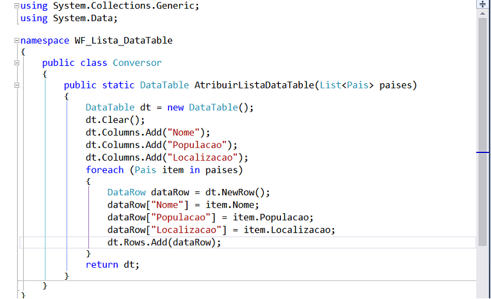Click the static keyword
The image size is (491, 299).
118,85
